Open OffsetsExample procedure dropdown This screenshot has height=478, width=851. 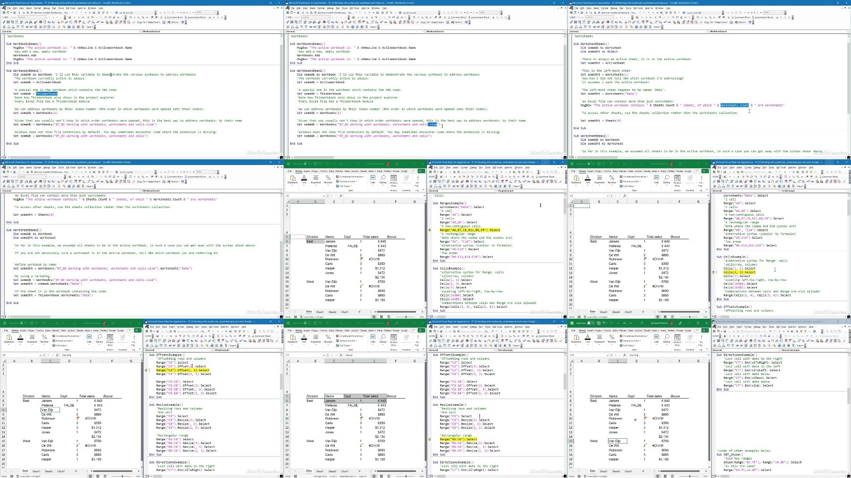tap(279, 350)
